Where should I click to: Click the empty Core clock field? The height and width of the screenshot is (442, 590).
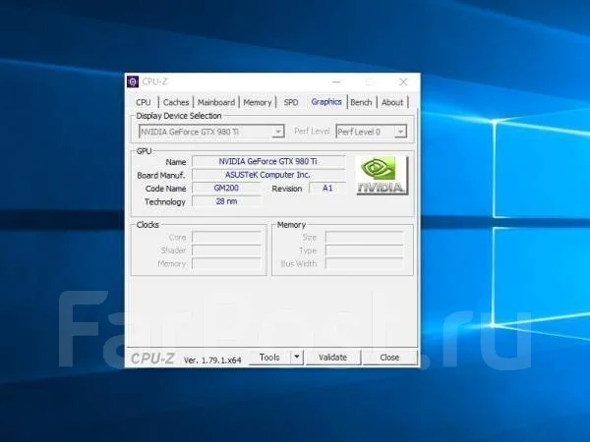pos(226,237)
